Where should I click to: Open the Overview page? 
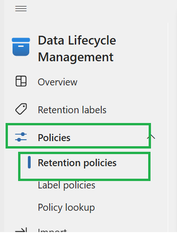(x=58, y=82)
